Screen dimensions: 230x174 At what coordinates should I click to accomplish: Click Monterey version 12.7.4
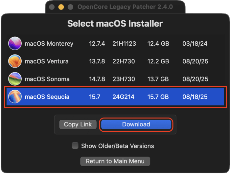97,44
